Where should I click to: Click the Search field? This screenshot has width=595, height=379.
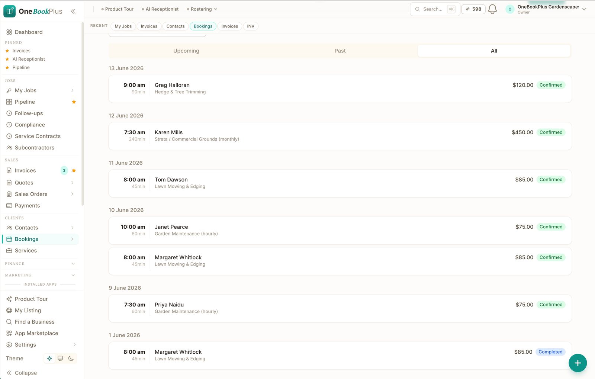click(x=435, y=9)
